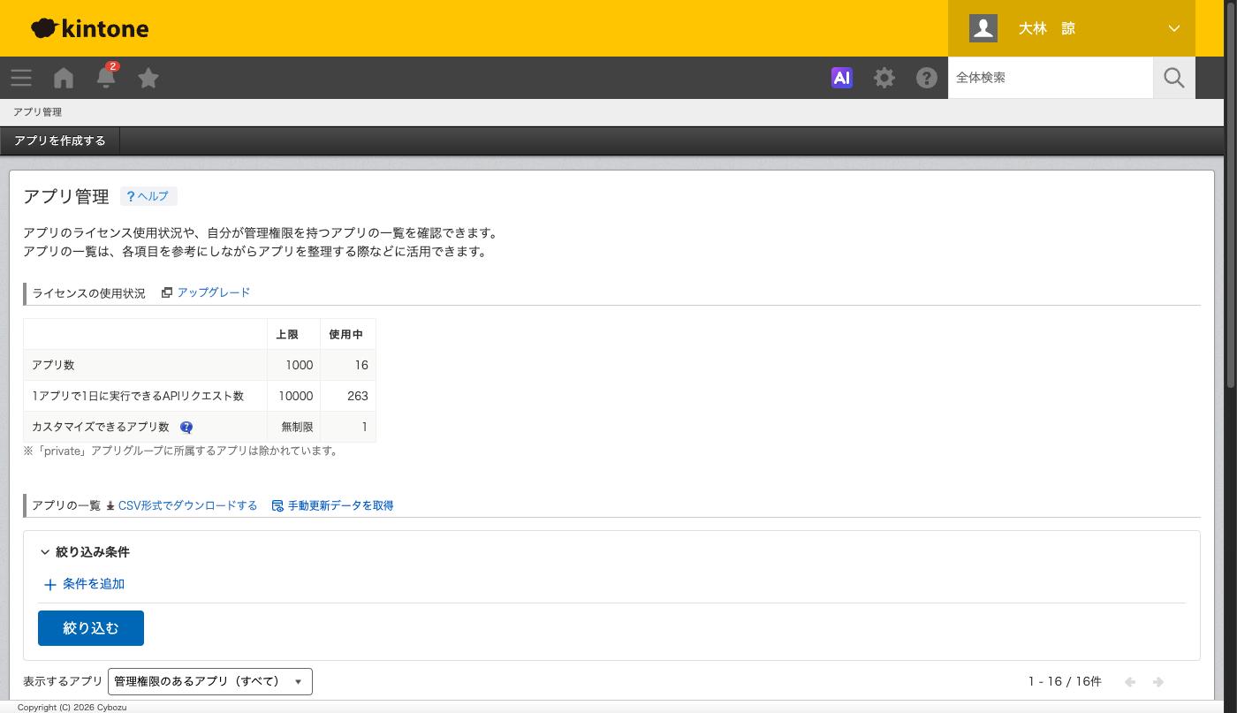Screen dimensions: 1237x713
Task: Open the header help question mark
Action: click(x=927, y=78)
